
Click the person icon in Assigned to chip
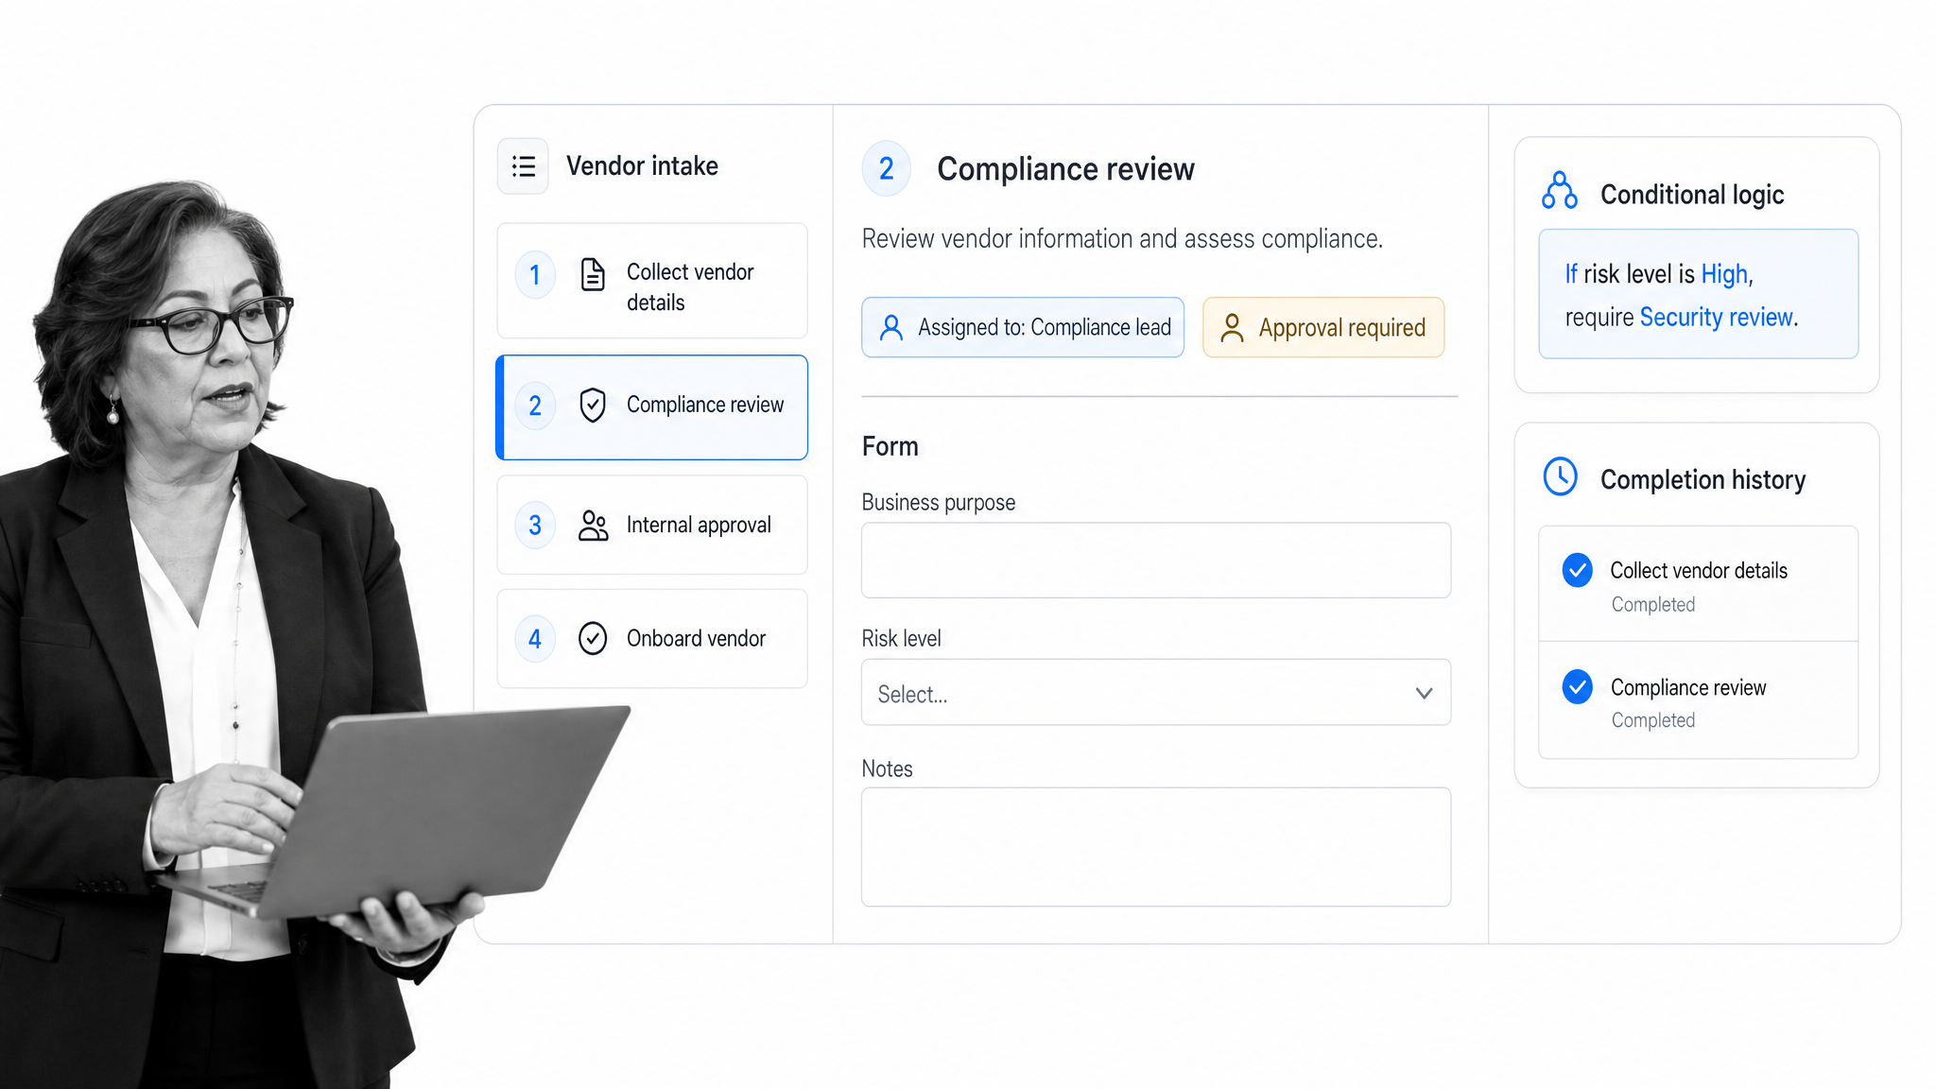click(x=890, y=327)
